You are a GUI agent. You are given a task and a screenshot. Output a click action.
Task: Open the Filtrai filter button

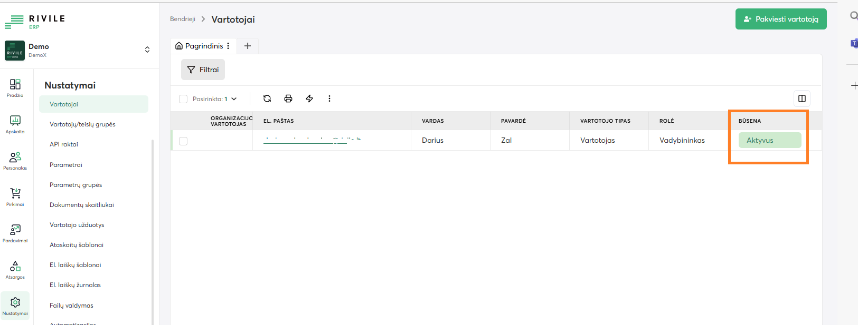(203, 70)
